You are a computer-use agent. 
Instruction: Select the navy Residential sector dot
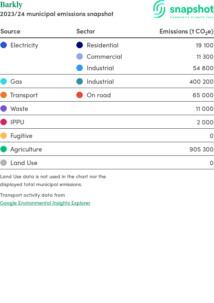click(x=80, y=45)
